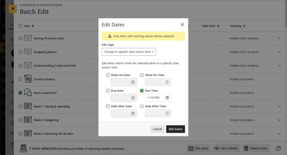The image size is (287, 155).
Task: Click Week 3 module icon
Action: click(x=28, y=133)
